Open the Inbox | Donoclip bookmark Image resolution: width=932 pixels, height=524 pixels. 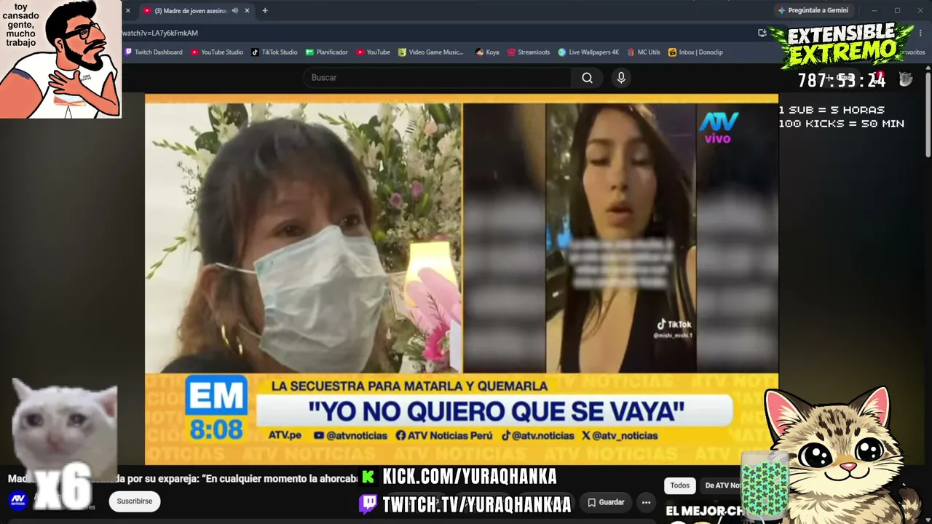coord(695,52)
